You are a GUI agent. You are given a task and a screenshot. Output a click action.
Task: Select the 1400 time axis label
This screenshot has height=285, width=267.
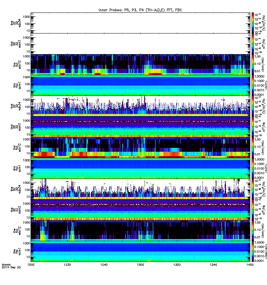[250, 265]
